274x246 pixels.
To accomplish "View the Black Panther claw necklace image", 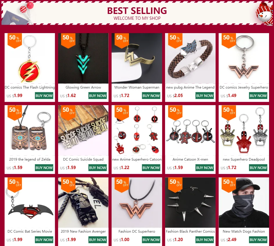I will [x=190, y=202].
